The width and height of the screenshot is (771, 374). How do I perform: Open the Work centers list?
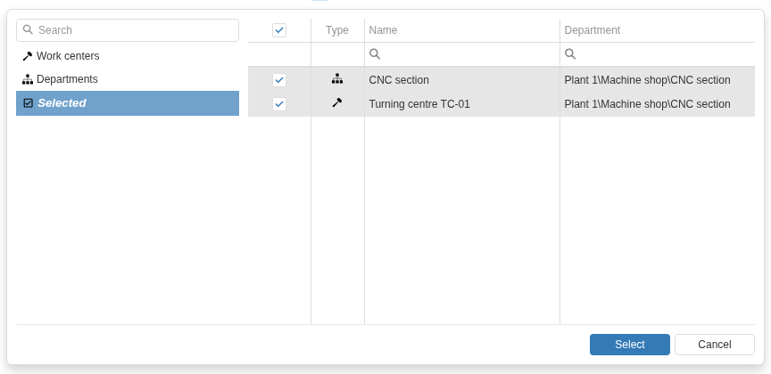coord(128,56)
